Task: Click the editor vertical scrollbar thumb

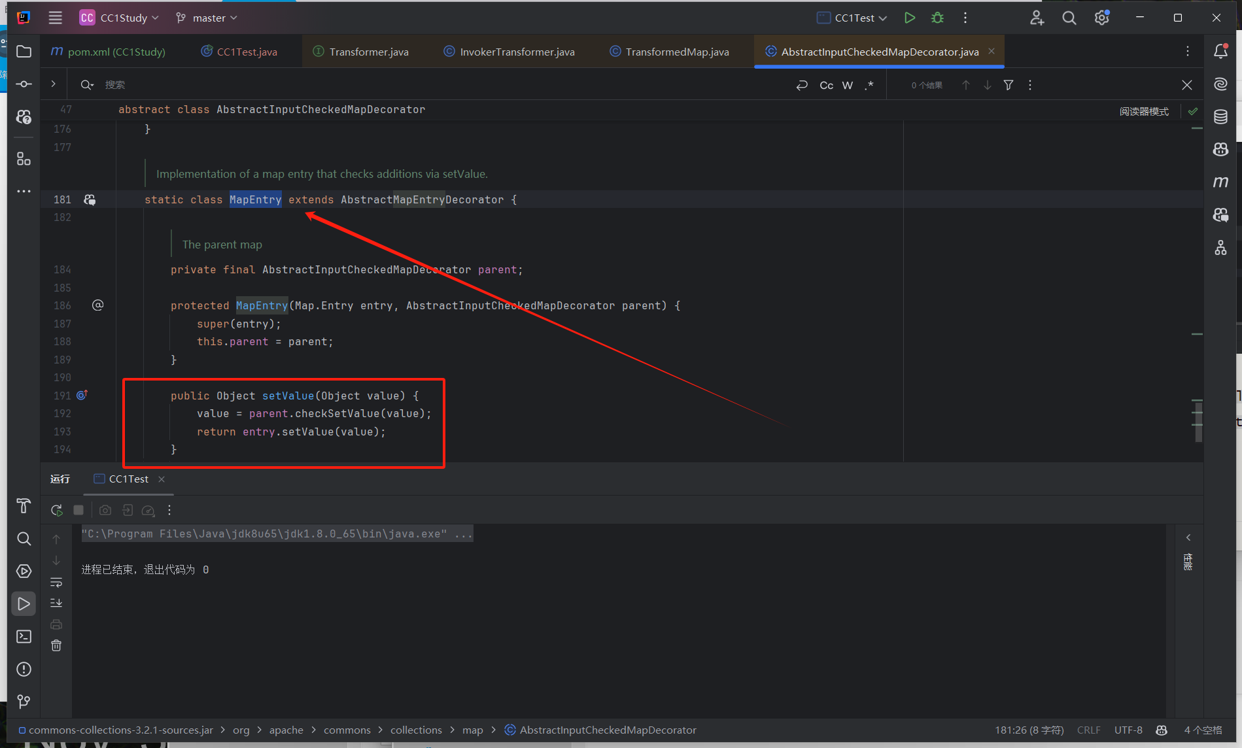Action: (1199, 422)
